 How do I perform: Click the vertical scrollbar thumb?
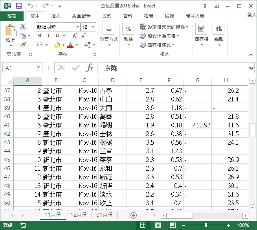(x=252, y=130)
